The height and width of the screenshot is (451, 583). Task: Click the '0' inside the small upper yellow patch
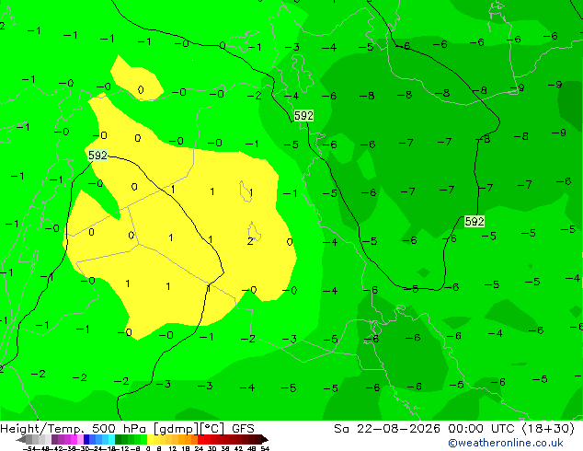141,89
